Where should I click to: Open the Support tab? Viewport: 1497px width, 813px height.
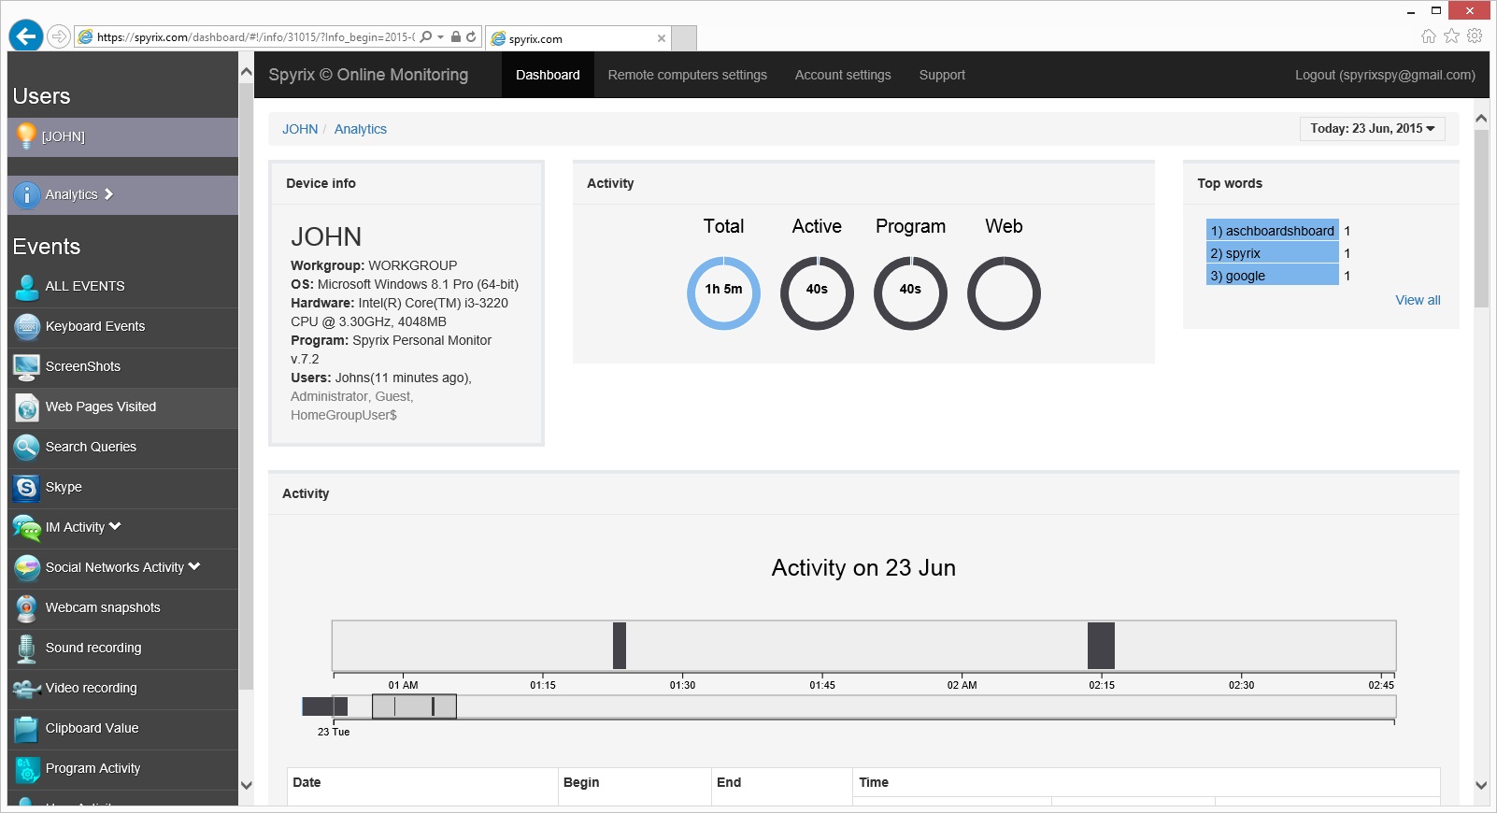[x=942, y=75]
